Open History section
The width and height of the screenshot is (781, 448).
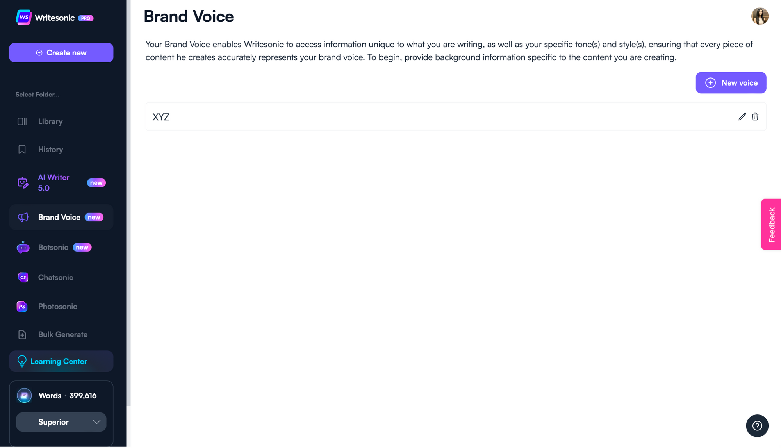point(50,149)
